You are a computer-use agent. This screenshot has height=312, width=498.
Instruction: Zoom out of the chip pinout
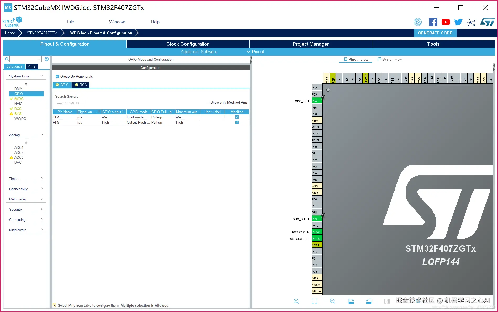pyautogui.click(x=333, y=301)
